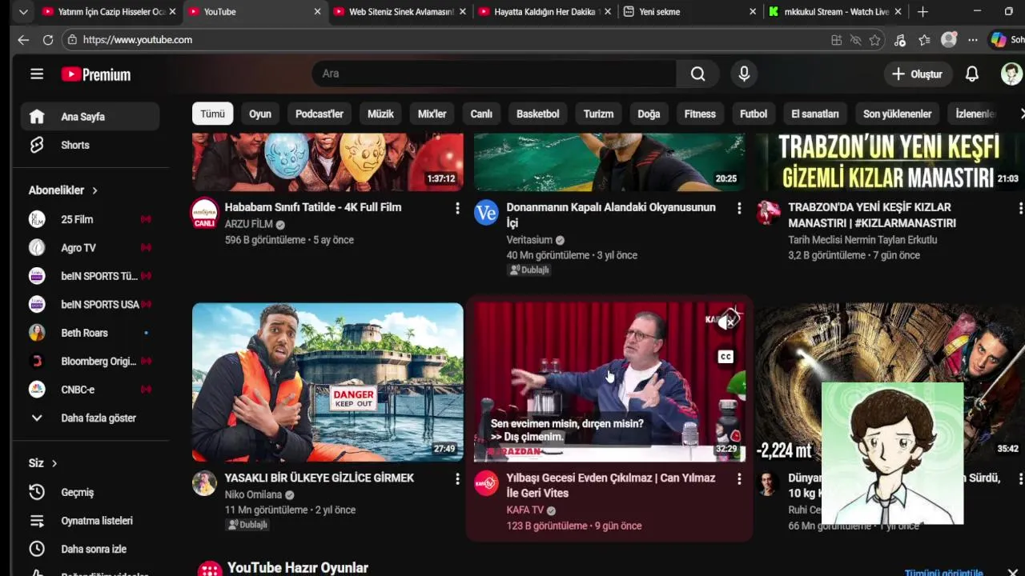Click the Oluştur create button
The width and height of the screenshot is (1025, 576).
click(x=917, y=74)
